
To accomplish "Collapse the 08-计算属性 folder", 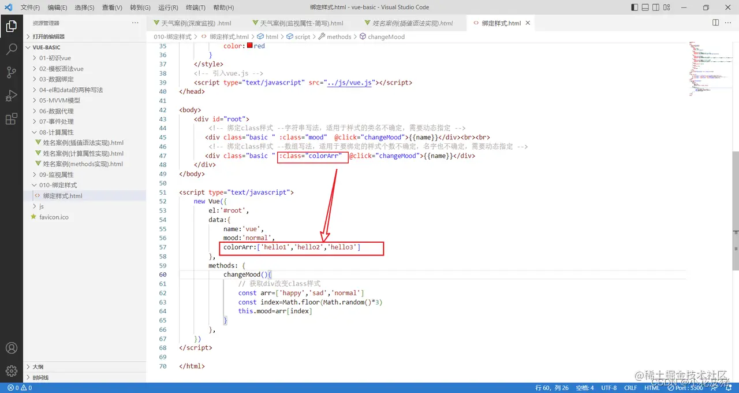I will pyautogui.click(x=84, y=132).
